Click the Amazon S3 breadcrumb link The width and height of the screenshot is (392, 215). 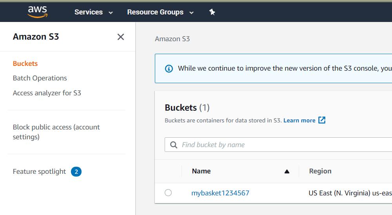(x=172, y=39)
